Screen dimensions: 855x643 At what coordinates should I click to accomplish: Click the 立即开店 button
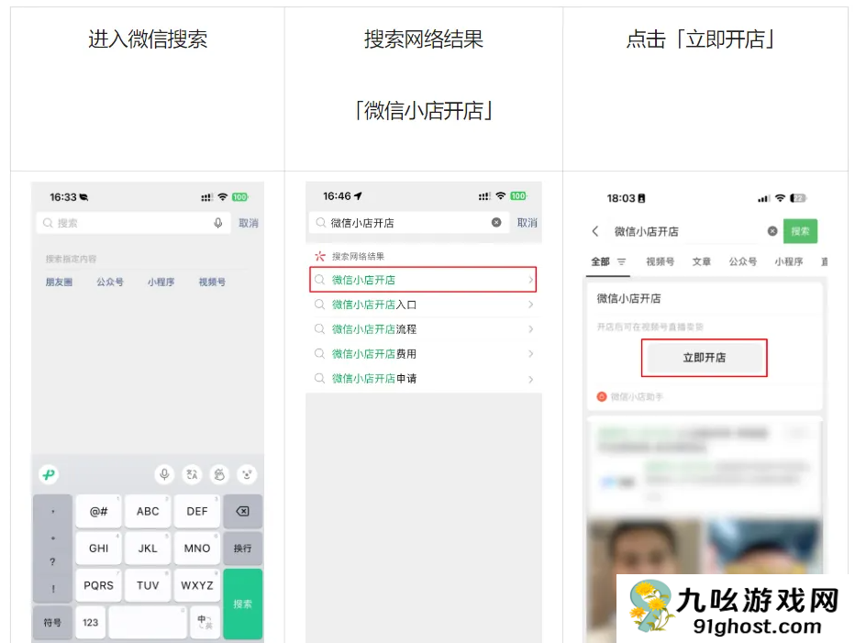(705, 358)
